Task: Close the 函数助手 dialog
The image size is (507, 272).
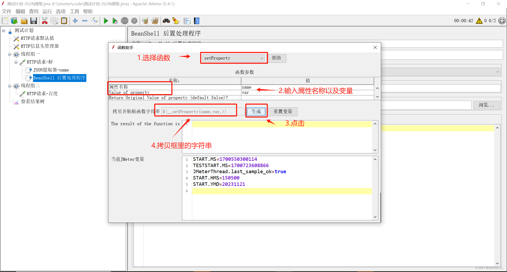Action: click(375, 47)
